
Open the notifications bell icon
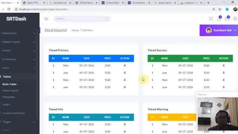[x=219, y=19]
